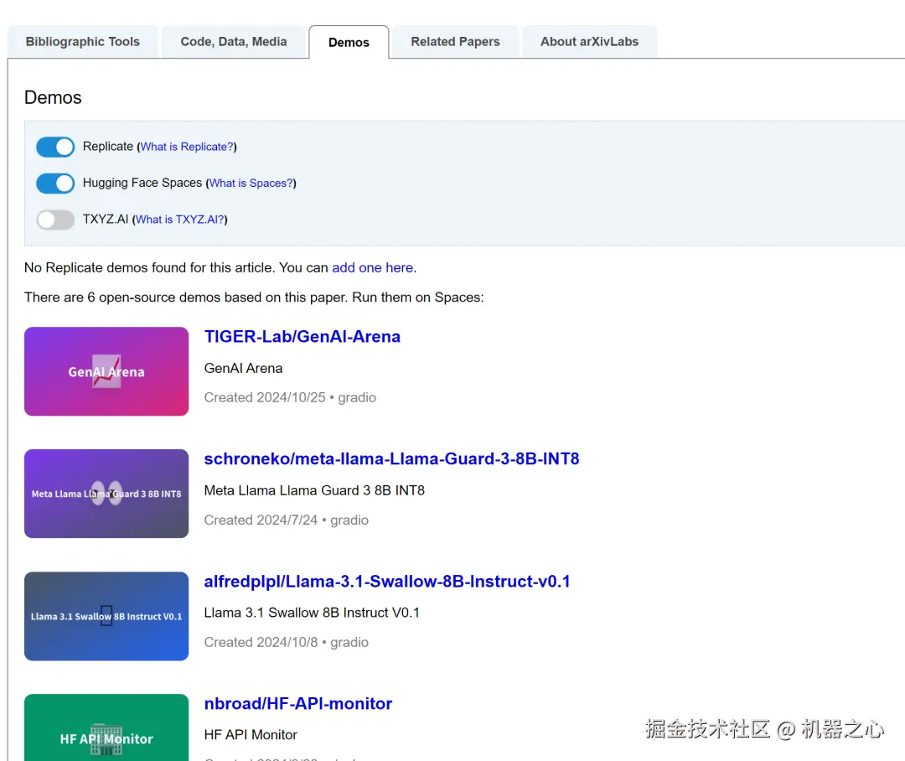
Task: Click 'There are 6 open-source demos' sentence
Action: click(x=254, y=298)
